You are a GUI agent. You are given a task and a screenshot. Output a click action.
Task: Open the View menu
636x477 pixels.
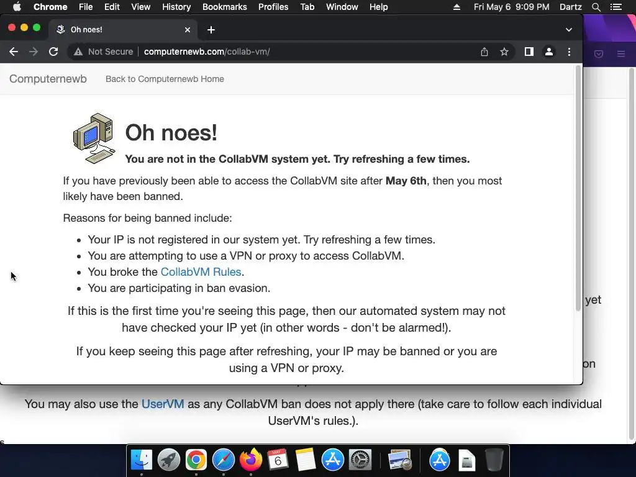point(141,7)
